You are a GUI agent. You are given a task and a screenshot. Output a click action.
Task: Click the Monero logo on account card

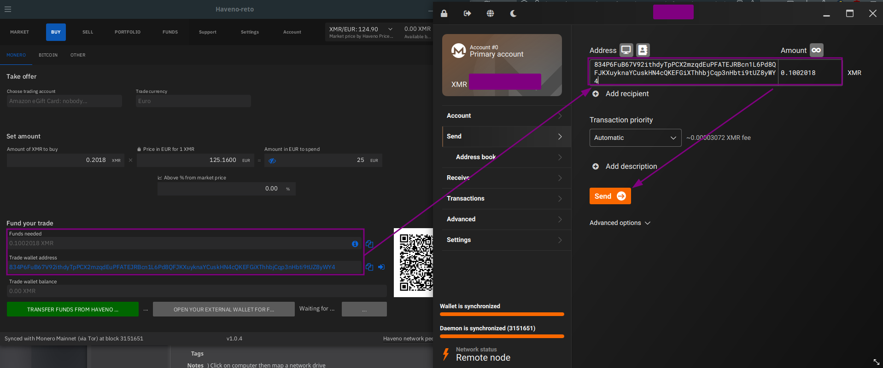pyautogui.click(x=458, y=51)
